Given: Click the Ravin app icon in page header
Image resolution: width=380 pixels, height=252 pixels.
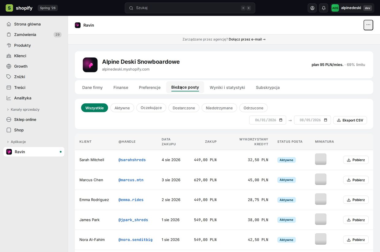Looking at the screenshot, I should pyautogui.click(x=78, y=25).
